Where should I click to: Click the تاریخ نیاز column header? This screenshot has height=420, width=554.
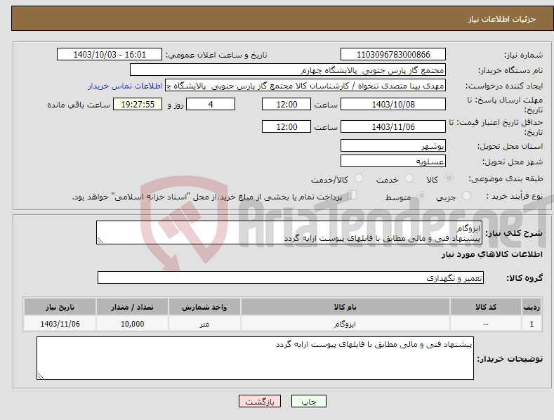pyautogui.click(x=60, y=307)
